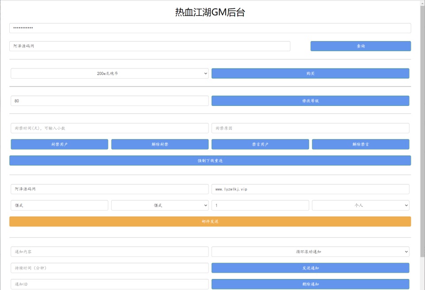The image size is (425, 290).
Task: Click the 解除封禁 unban button
Action: pyautogui.click(x=159, y=144)
